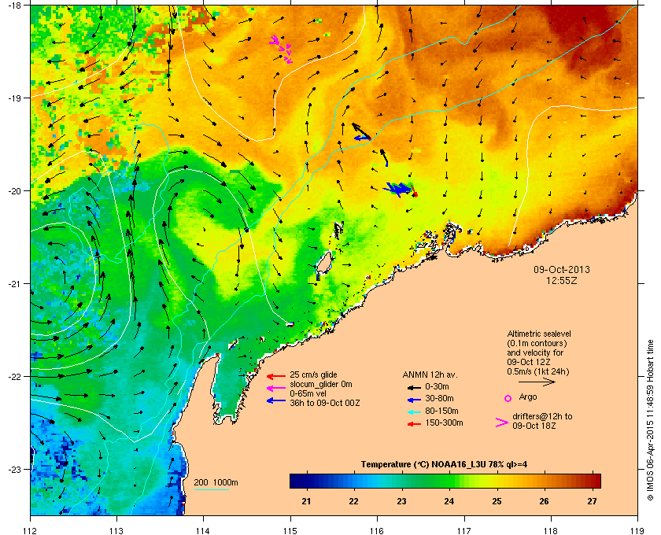The height and width of the screenshot is (535, 661).
Task: Click the 'Altimetric sealevel' legend text
Action: [539, 334]
